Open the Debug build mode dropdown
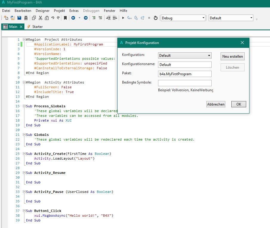Screen dimensions: 270x228 coord(183,18)
